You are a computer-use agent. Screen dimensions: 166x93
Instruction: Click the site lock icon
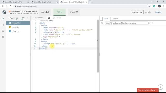coord(15,6)
